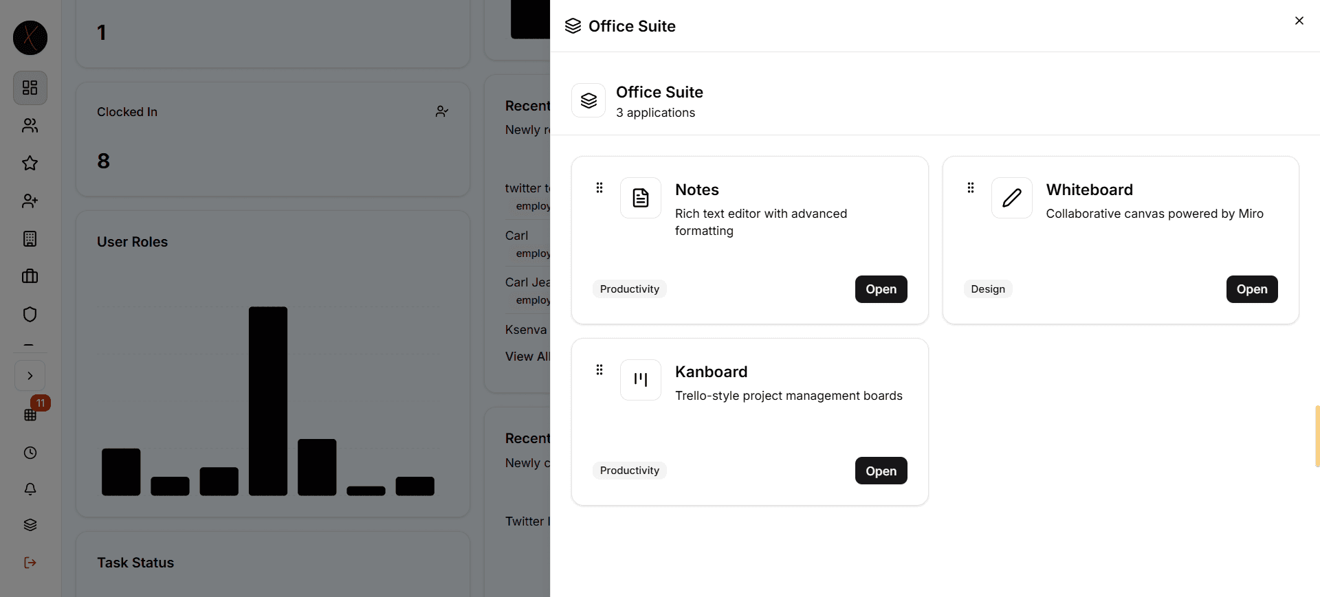Click the Kanboard drag handle
The width and height of the screenshot is (1320, 597).
[599, 370]
